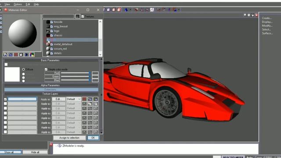Expand the Extensions section
The image size is (281, 158).
[51, 90]
